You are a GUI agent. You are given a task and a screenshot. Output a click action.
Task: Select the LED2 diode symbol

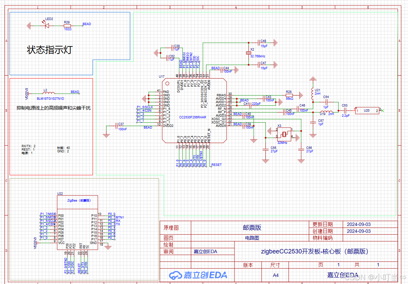pos(47,25)
